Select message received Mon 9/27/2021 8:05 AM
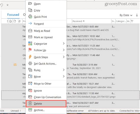This screenshot has width=140, height=114. (70, 28)
